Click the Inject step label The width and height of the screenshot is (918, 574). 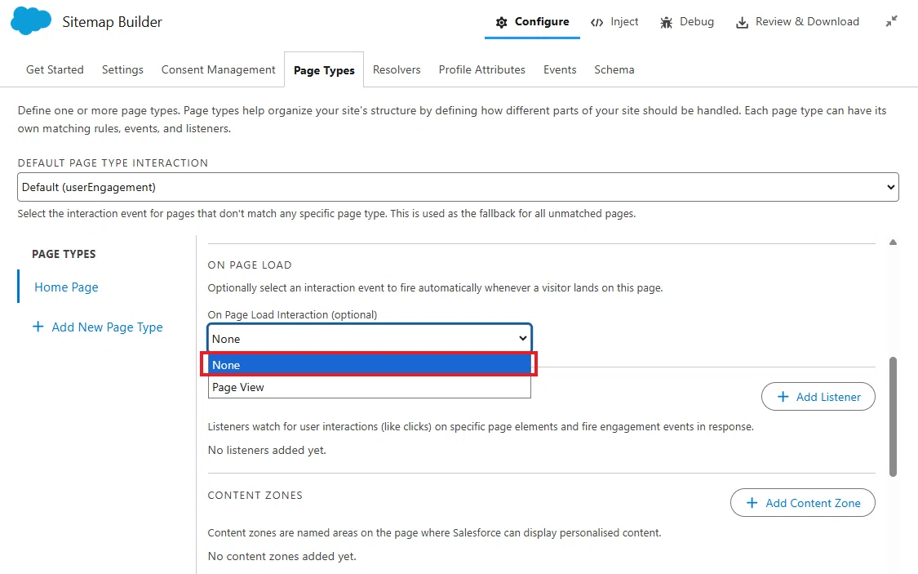[624, 22]
